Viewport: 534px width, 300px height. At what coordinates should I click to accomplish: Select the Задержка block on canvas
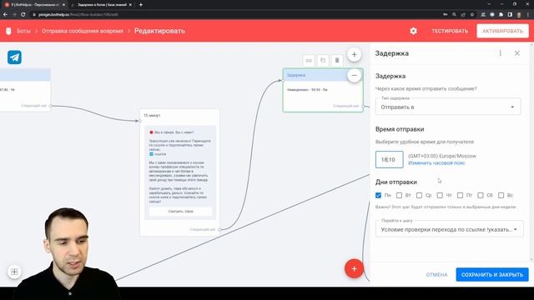coord(323,90)
